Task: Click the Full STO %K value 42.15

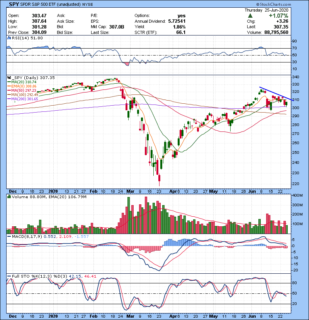Action: (75, 276)
